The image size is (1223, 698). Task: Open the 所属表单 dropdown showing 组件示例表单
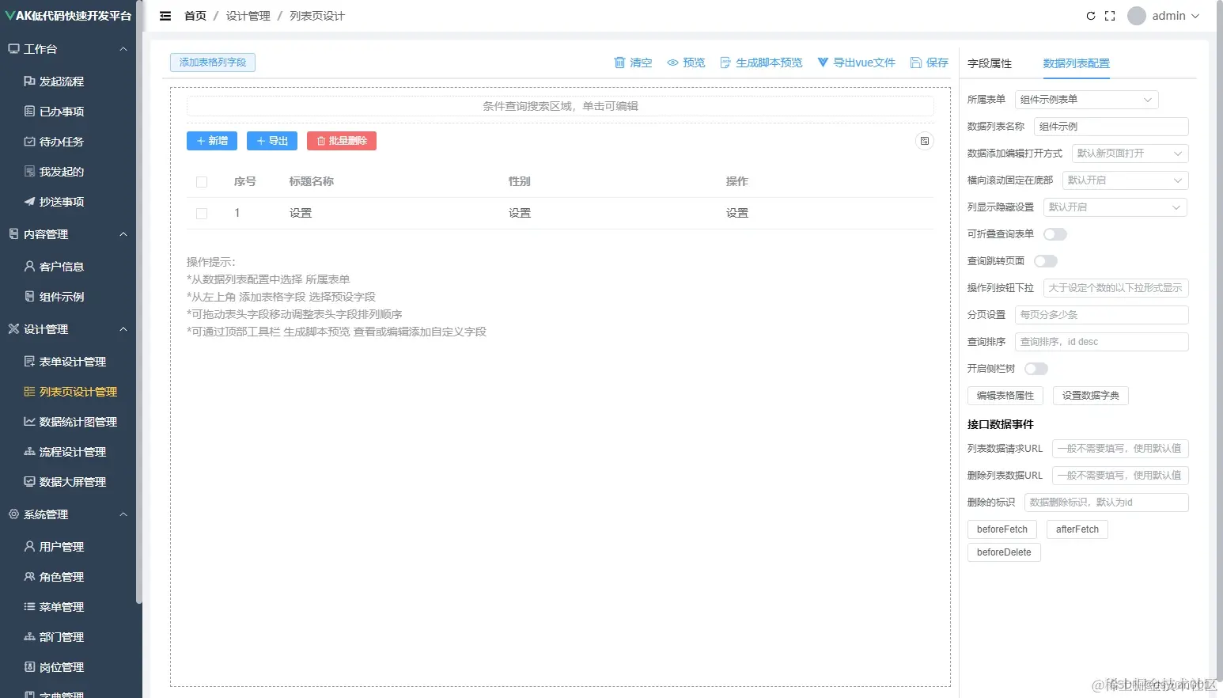pos(1086,100)
